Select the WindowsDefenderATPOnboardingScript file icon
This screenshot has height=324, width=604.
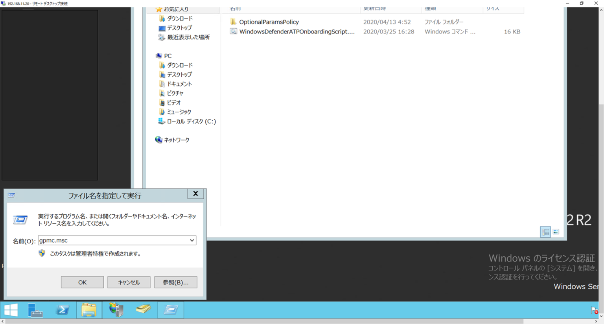click(x=234, y=31)
